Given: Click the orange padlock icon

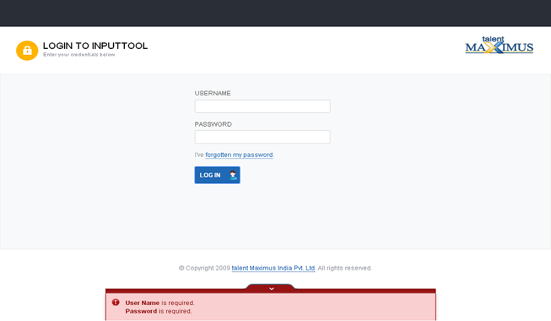Looking at the screenshot, I should click(x=27, y=51).
